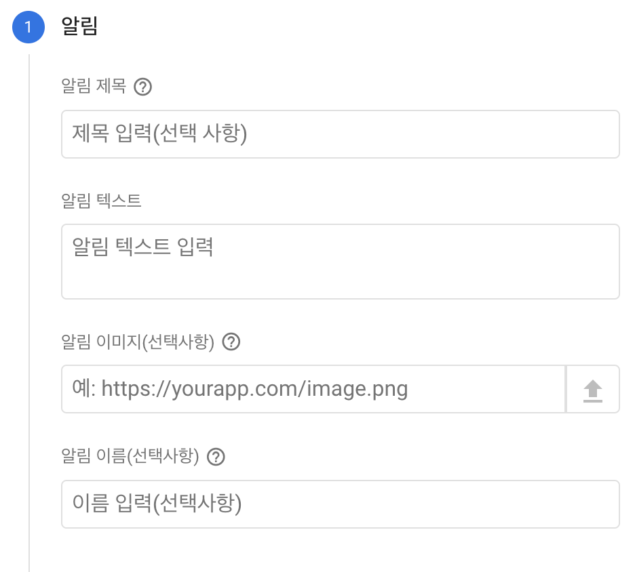
Task: Click the 알림 텍스트 label
Action: (101, 201)
